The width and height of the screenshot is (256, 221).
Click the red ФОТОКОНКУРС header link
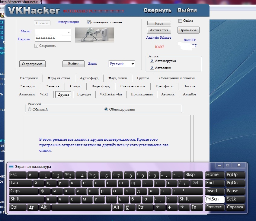point(94,11)
